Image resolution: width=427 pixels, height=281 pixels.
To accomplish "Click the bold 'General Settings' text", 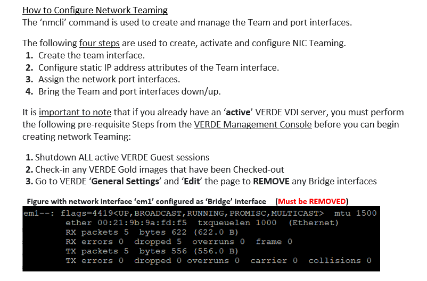I will [126, 181].
